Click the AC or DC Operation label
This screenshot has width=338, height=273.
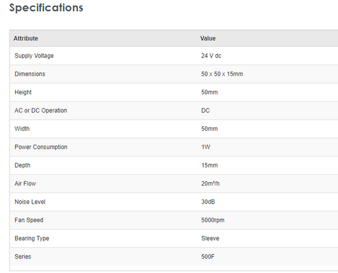(41, 111)
